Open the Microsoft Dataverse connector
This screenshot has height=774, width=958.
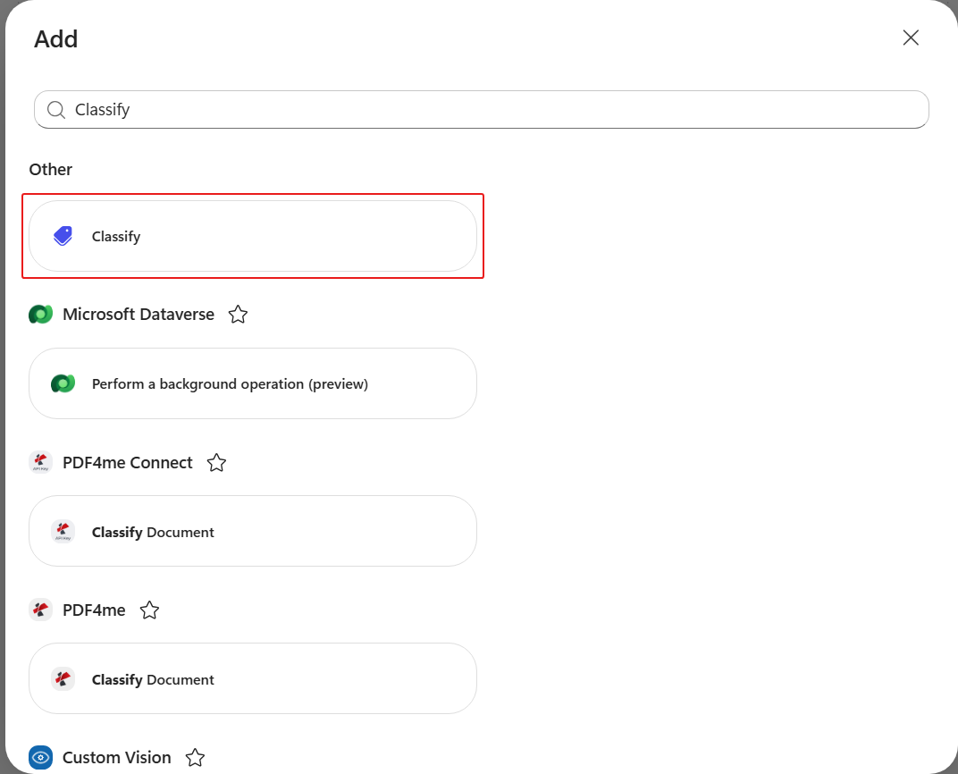139,314
